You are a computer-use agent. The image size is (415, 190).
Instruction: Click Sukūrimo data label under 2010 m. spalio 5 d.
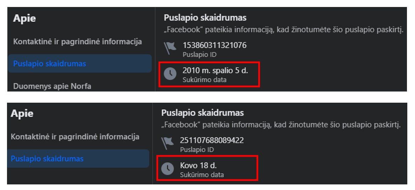click(204, 80)
